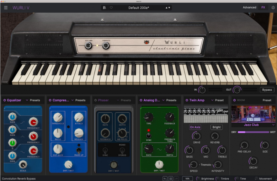Open the Advanced panel
Screen dimensions: 277x181
pyautogui.click(x=249, y=7)
